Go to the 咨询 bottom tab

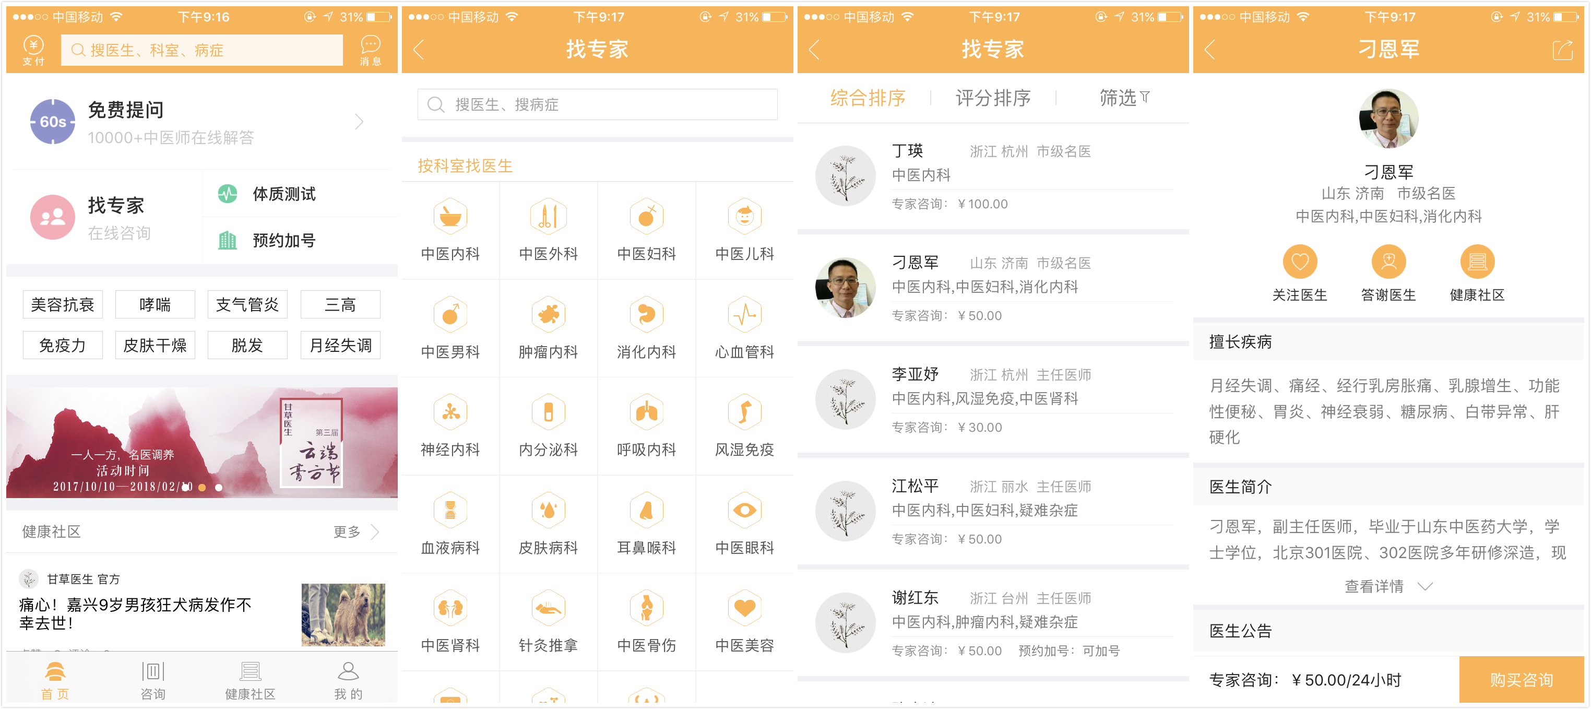[152, 679]
